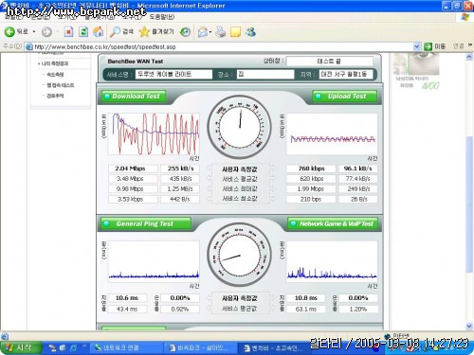Click the '768 kbps' upload value
The width and height of the screenshot is (474, 355).
311,169
